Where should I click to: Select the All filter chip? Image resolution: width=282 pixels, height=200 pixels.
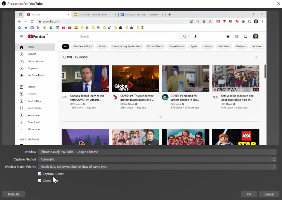[x=66, y=47]
